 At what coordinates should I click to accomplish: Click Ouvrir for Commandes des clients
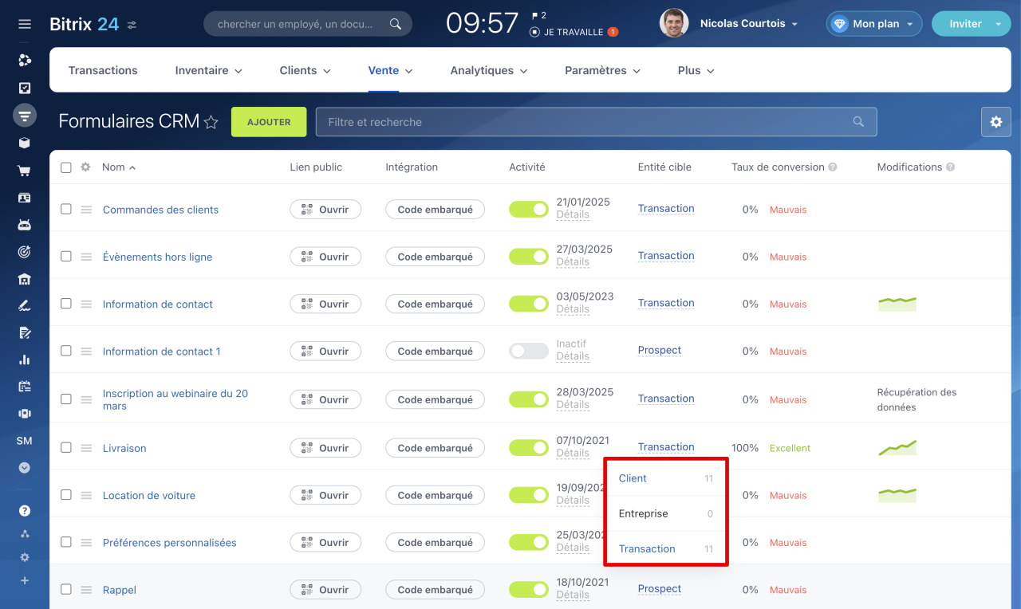point(325,210)
